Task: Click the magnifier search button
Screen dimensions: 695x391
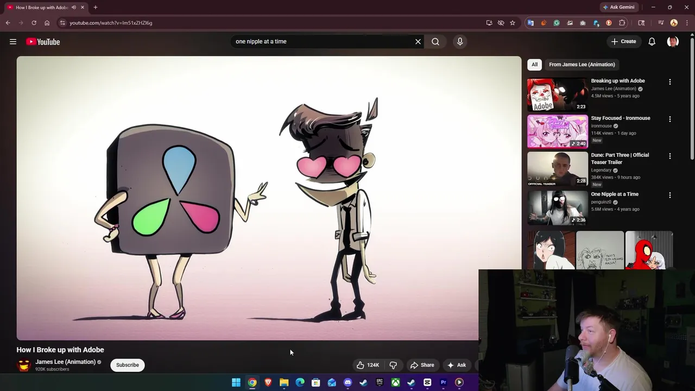Action: coord(435,41)
